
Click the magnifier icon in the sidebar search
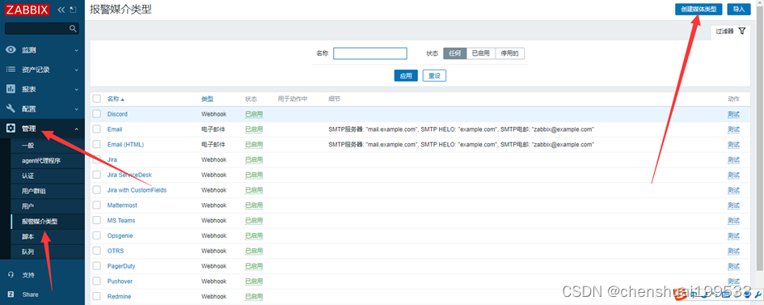(73, 29)
